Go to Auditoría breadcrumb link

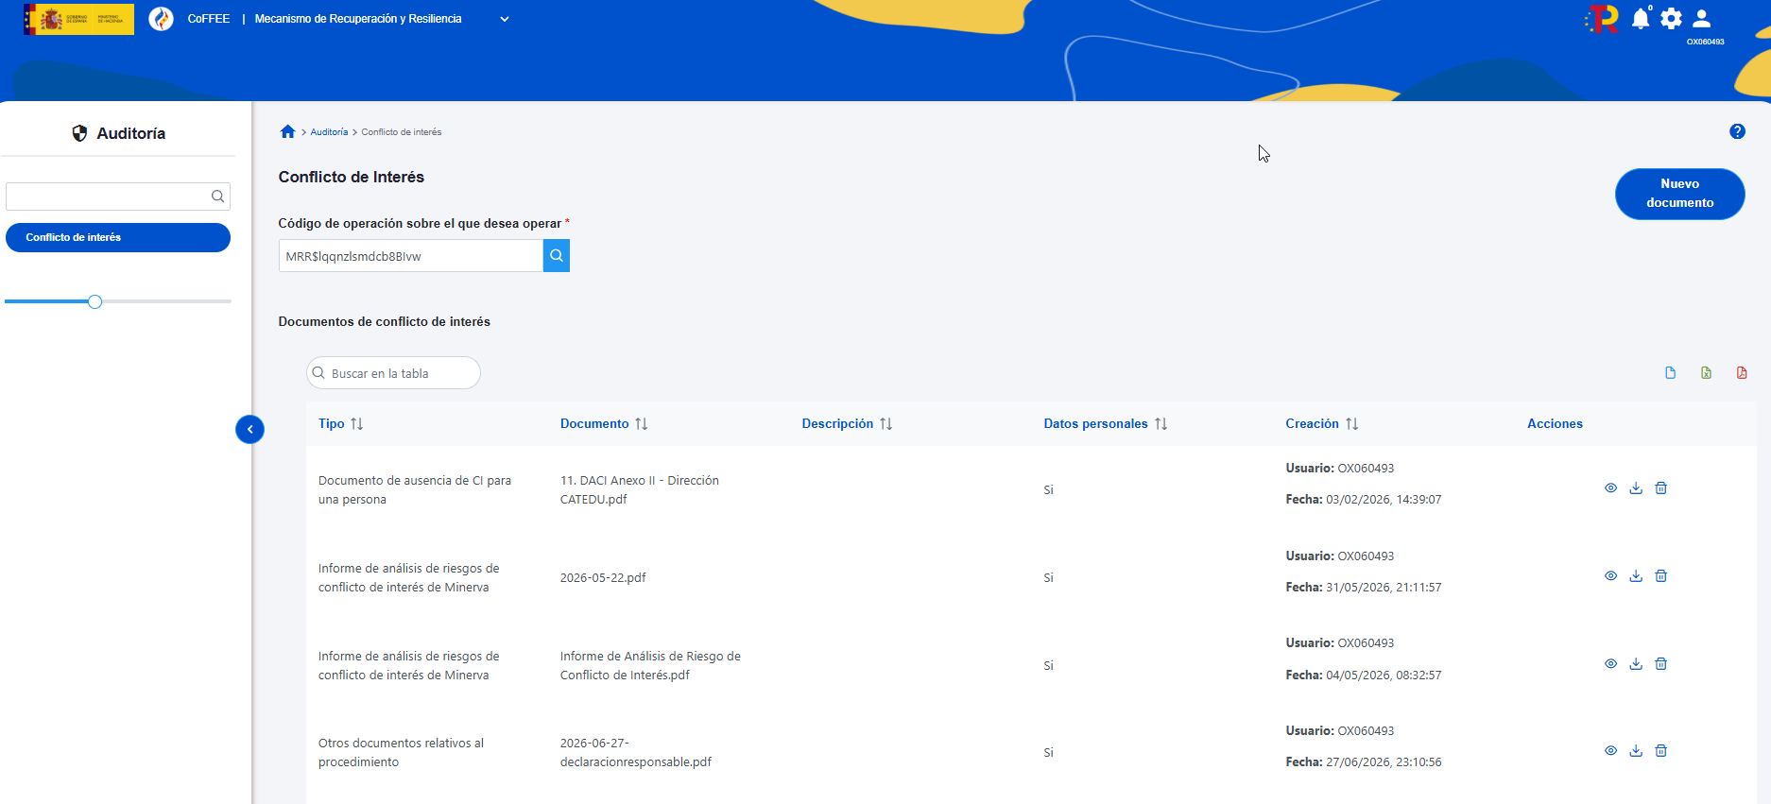pyautogui.click(x=329, y=132)
